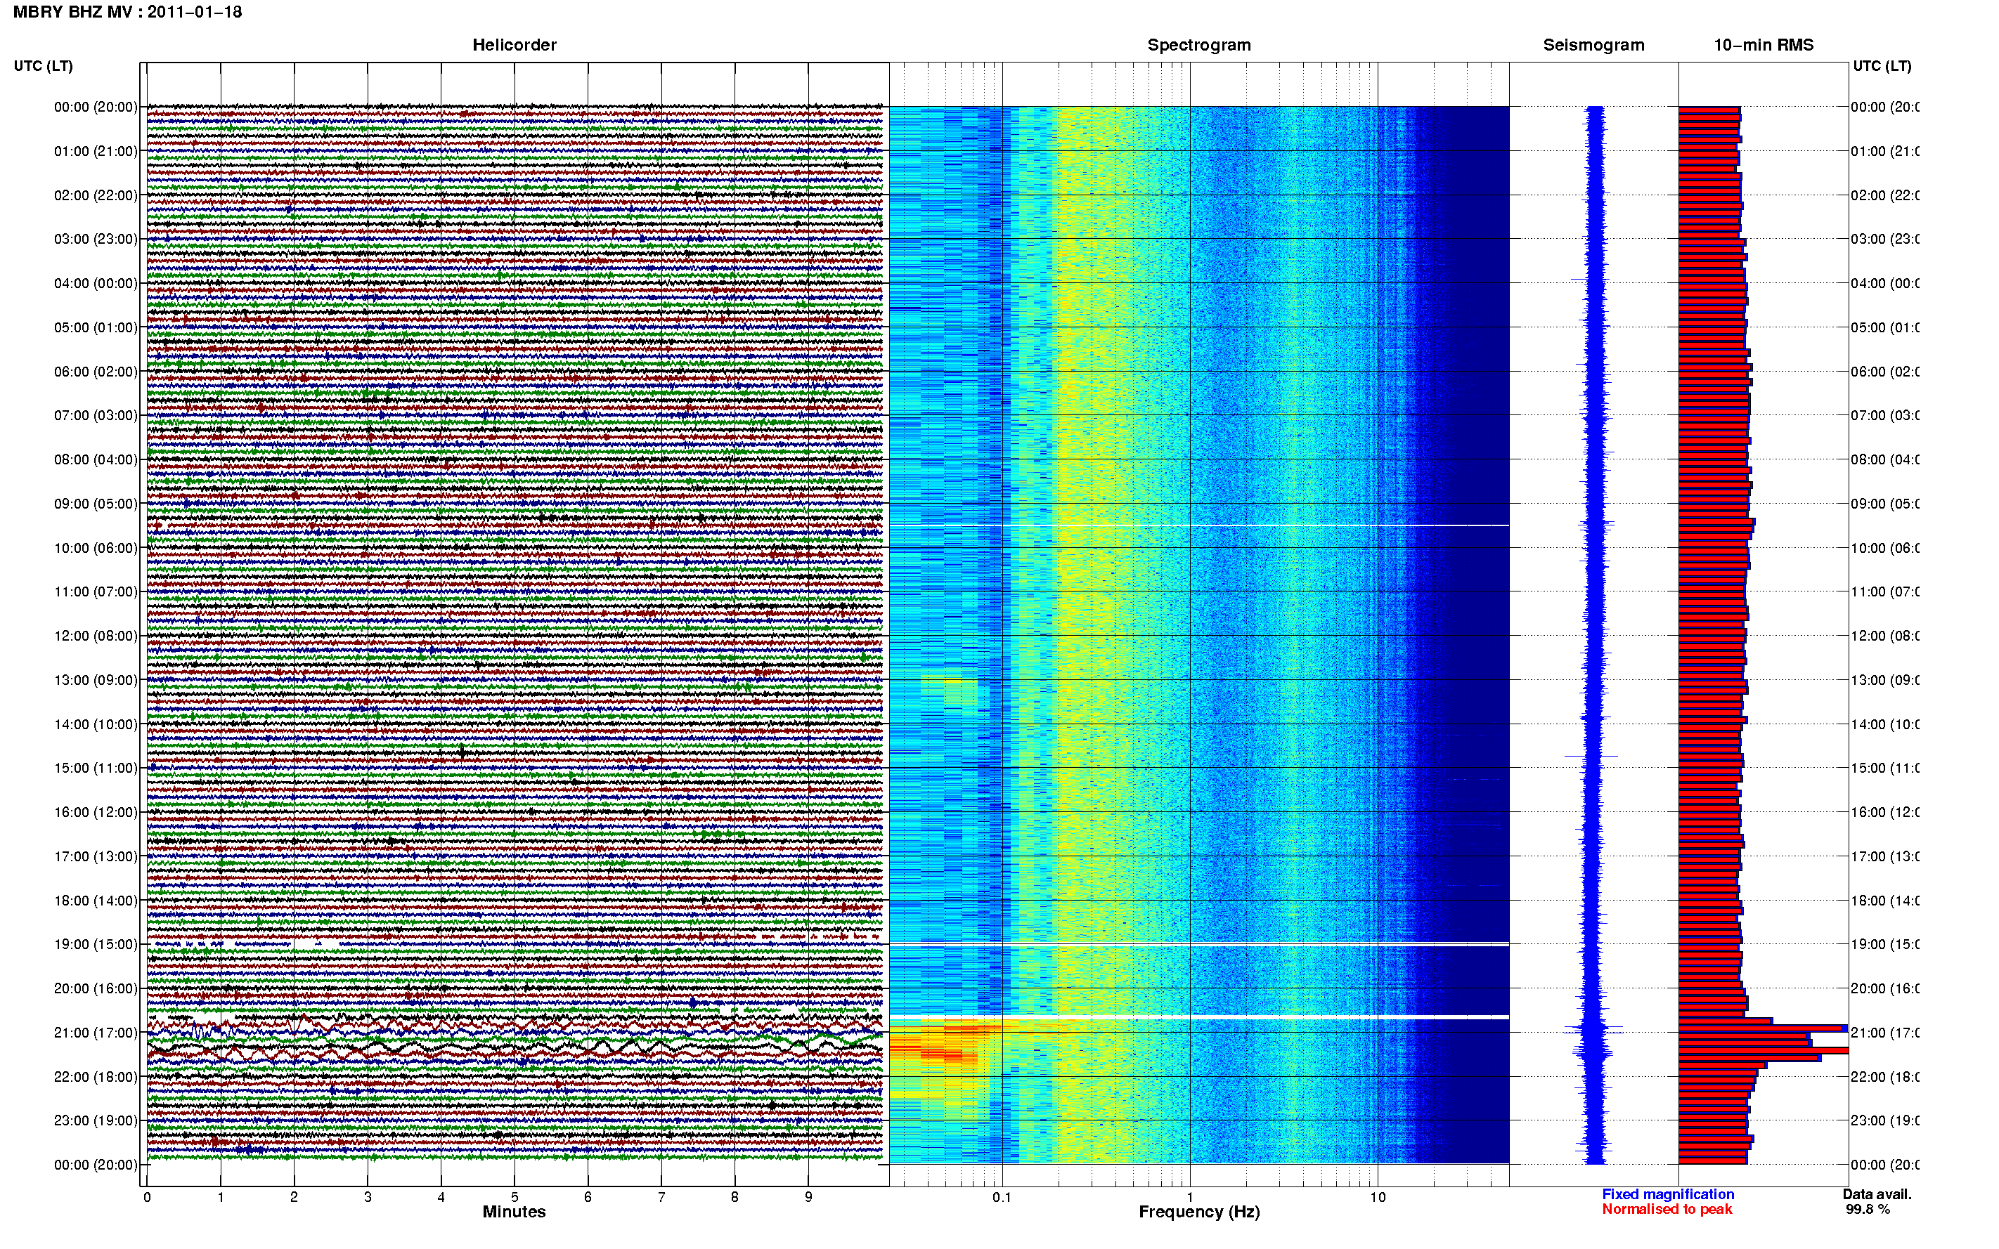Viewport: 1999px width, 1249px height.
Task: Click left axis label '06:00 (02:00)'
Action: pyautogui.click(x=96, y=372)
